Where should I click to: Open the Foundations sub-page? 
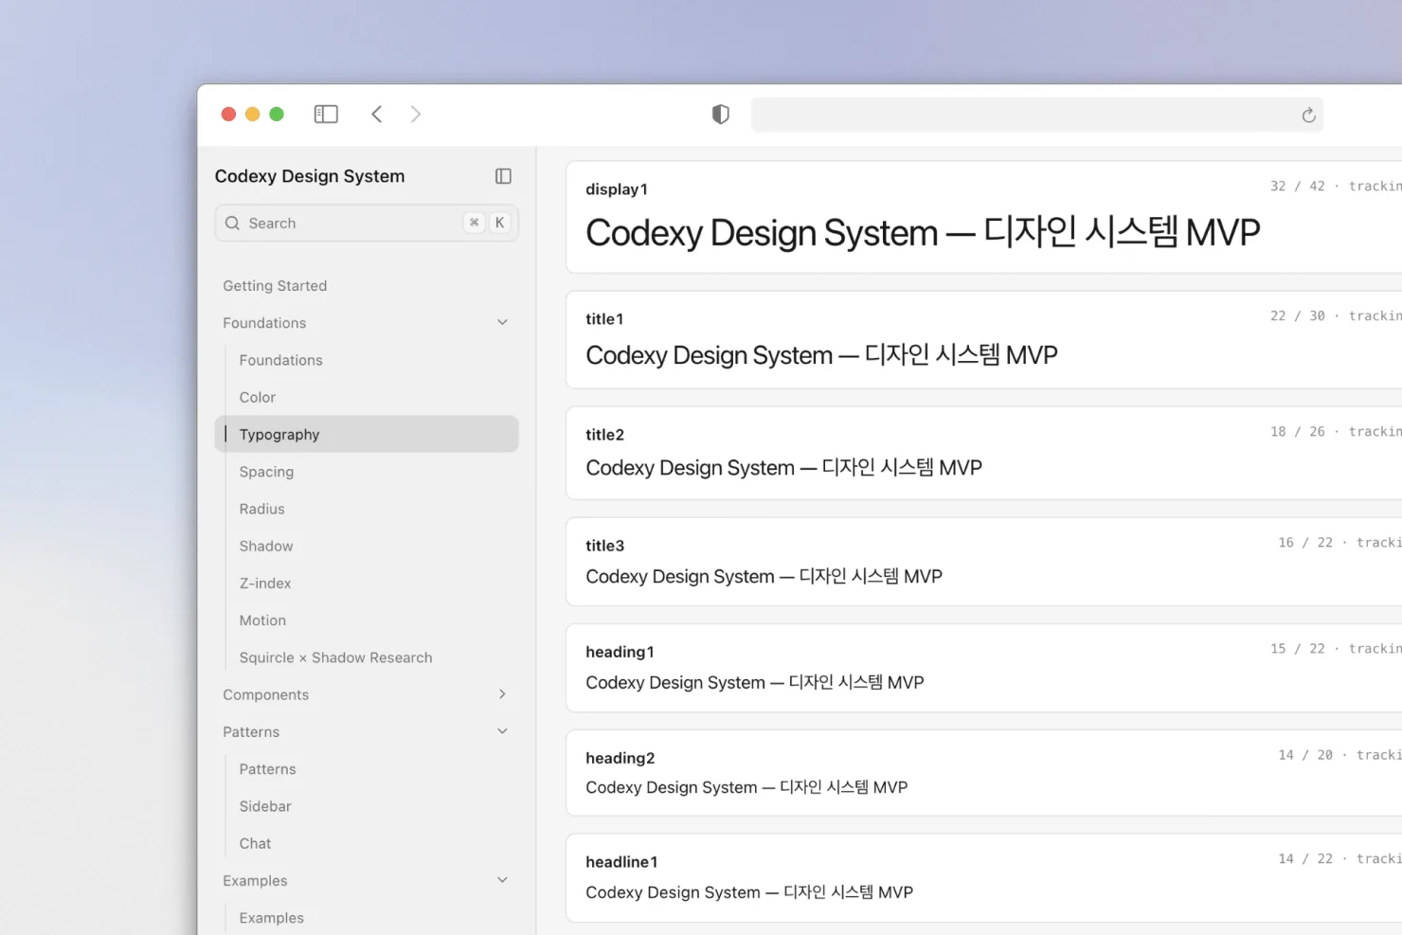click(280, 360)
